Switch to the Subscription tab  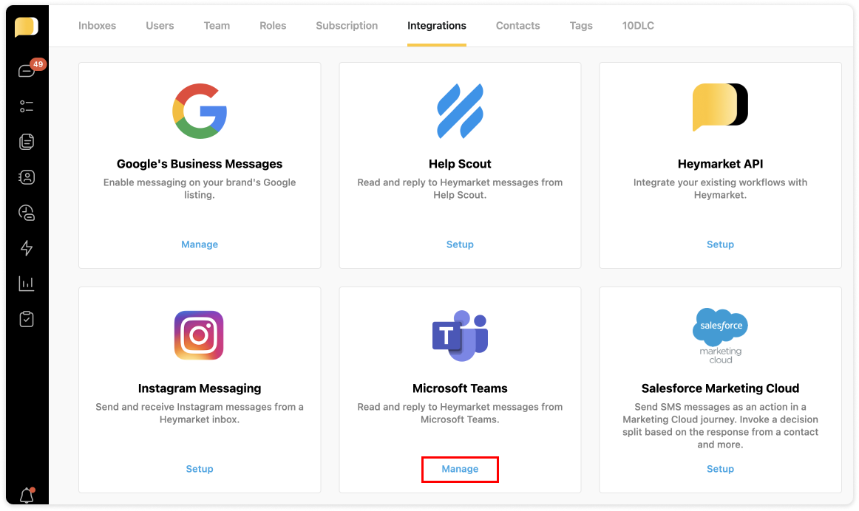347,26
